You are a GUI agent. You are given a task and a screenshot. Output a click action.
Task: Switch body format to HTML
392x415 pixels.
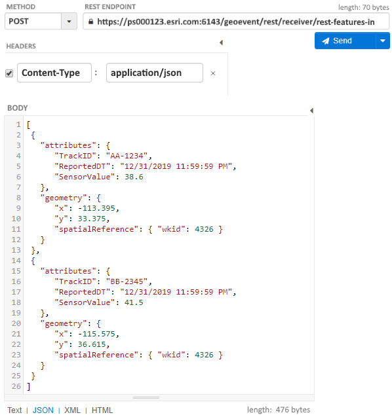tap(102, 410)
